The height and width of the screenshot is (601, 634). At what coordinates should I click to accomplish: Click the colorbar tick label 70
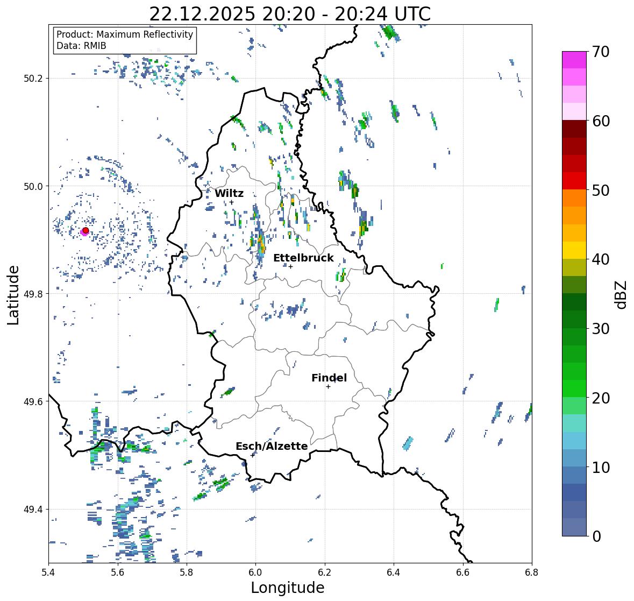[x=601, y=52]
